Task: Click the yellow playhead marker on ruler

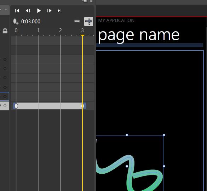Action: [x=82, y=35]
